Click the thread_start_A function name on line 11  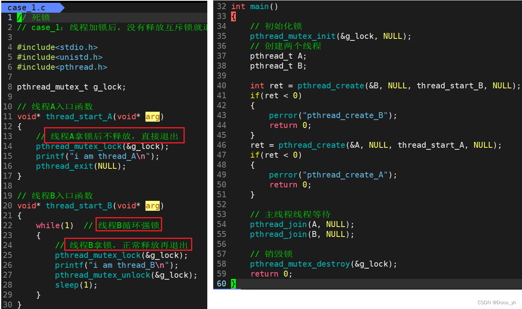point(79,116)
